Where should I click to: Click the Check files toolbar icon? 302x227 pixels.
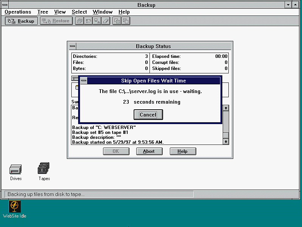pyautogui.click(x=117, y=21)
